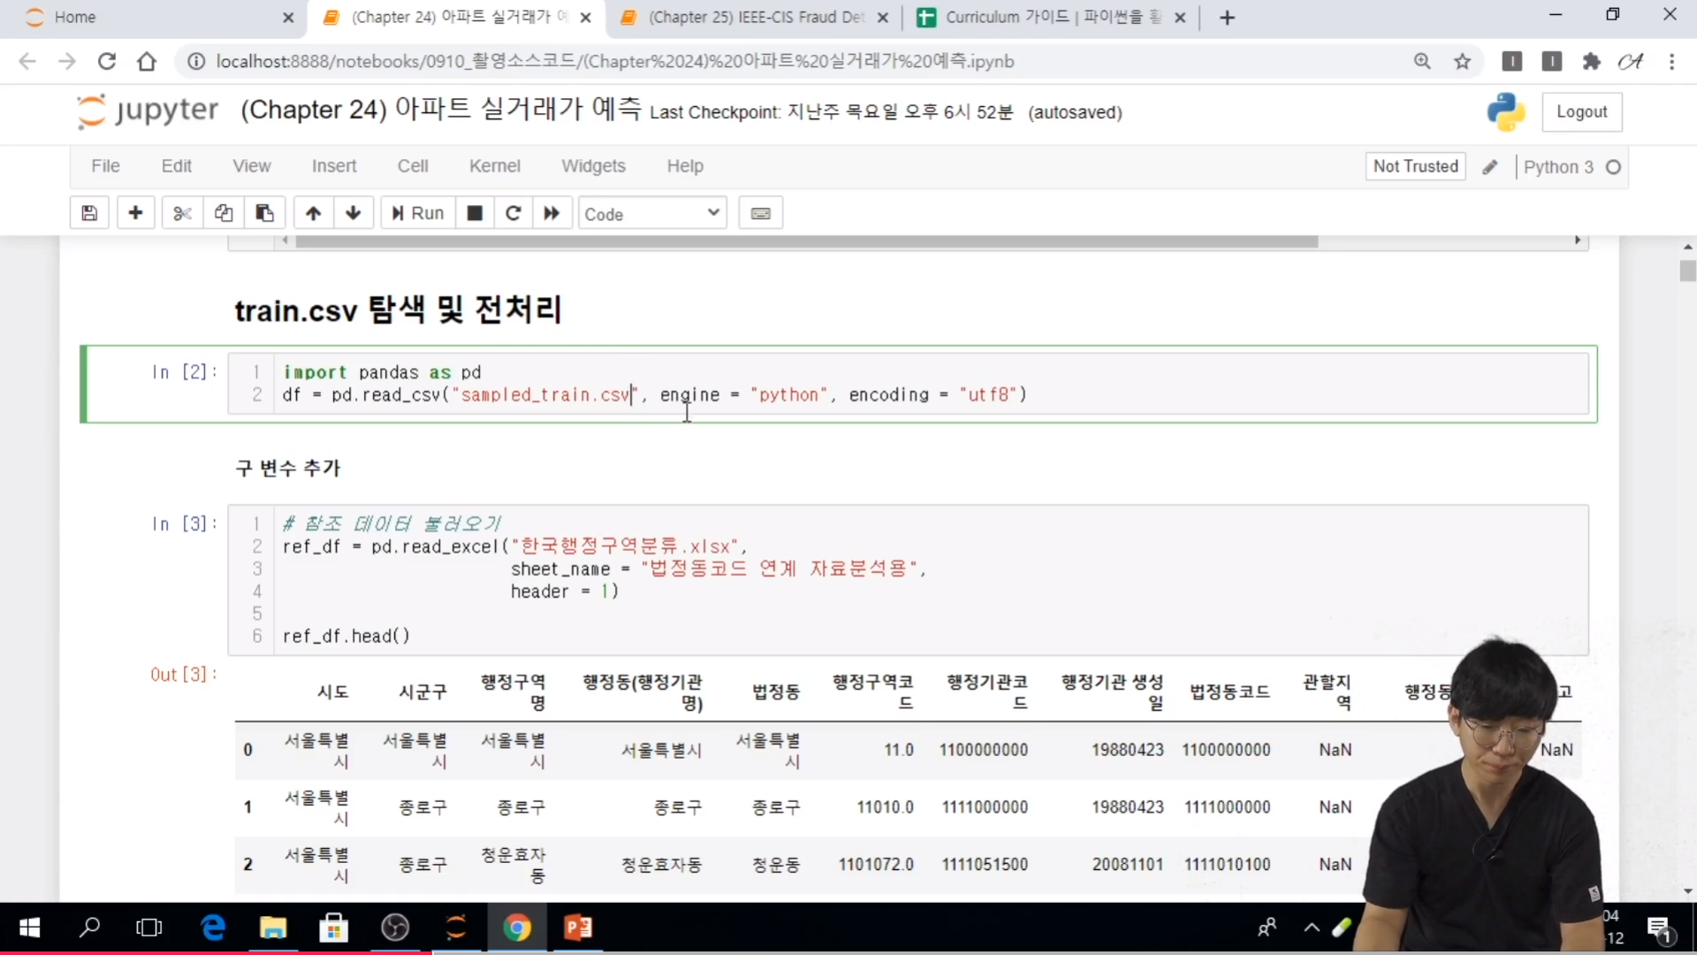Restart the kernel with circular arrow
The image size is (1697, 955).
pos(514,213)
